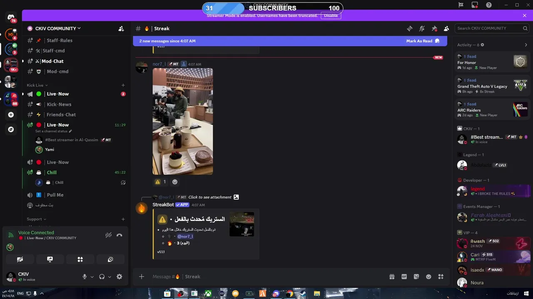Click the subscribers goal progress bar
533x299 pixels.
[x=273, y=8]
